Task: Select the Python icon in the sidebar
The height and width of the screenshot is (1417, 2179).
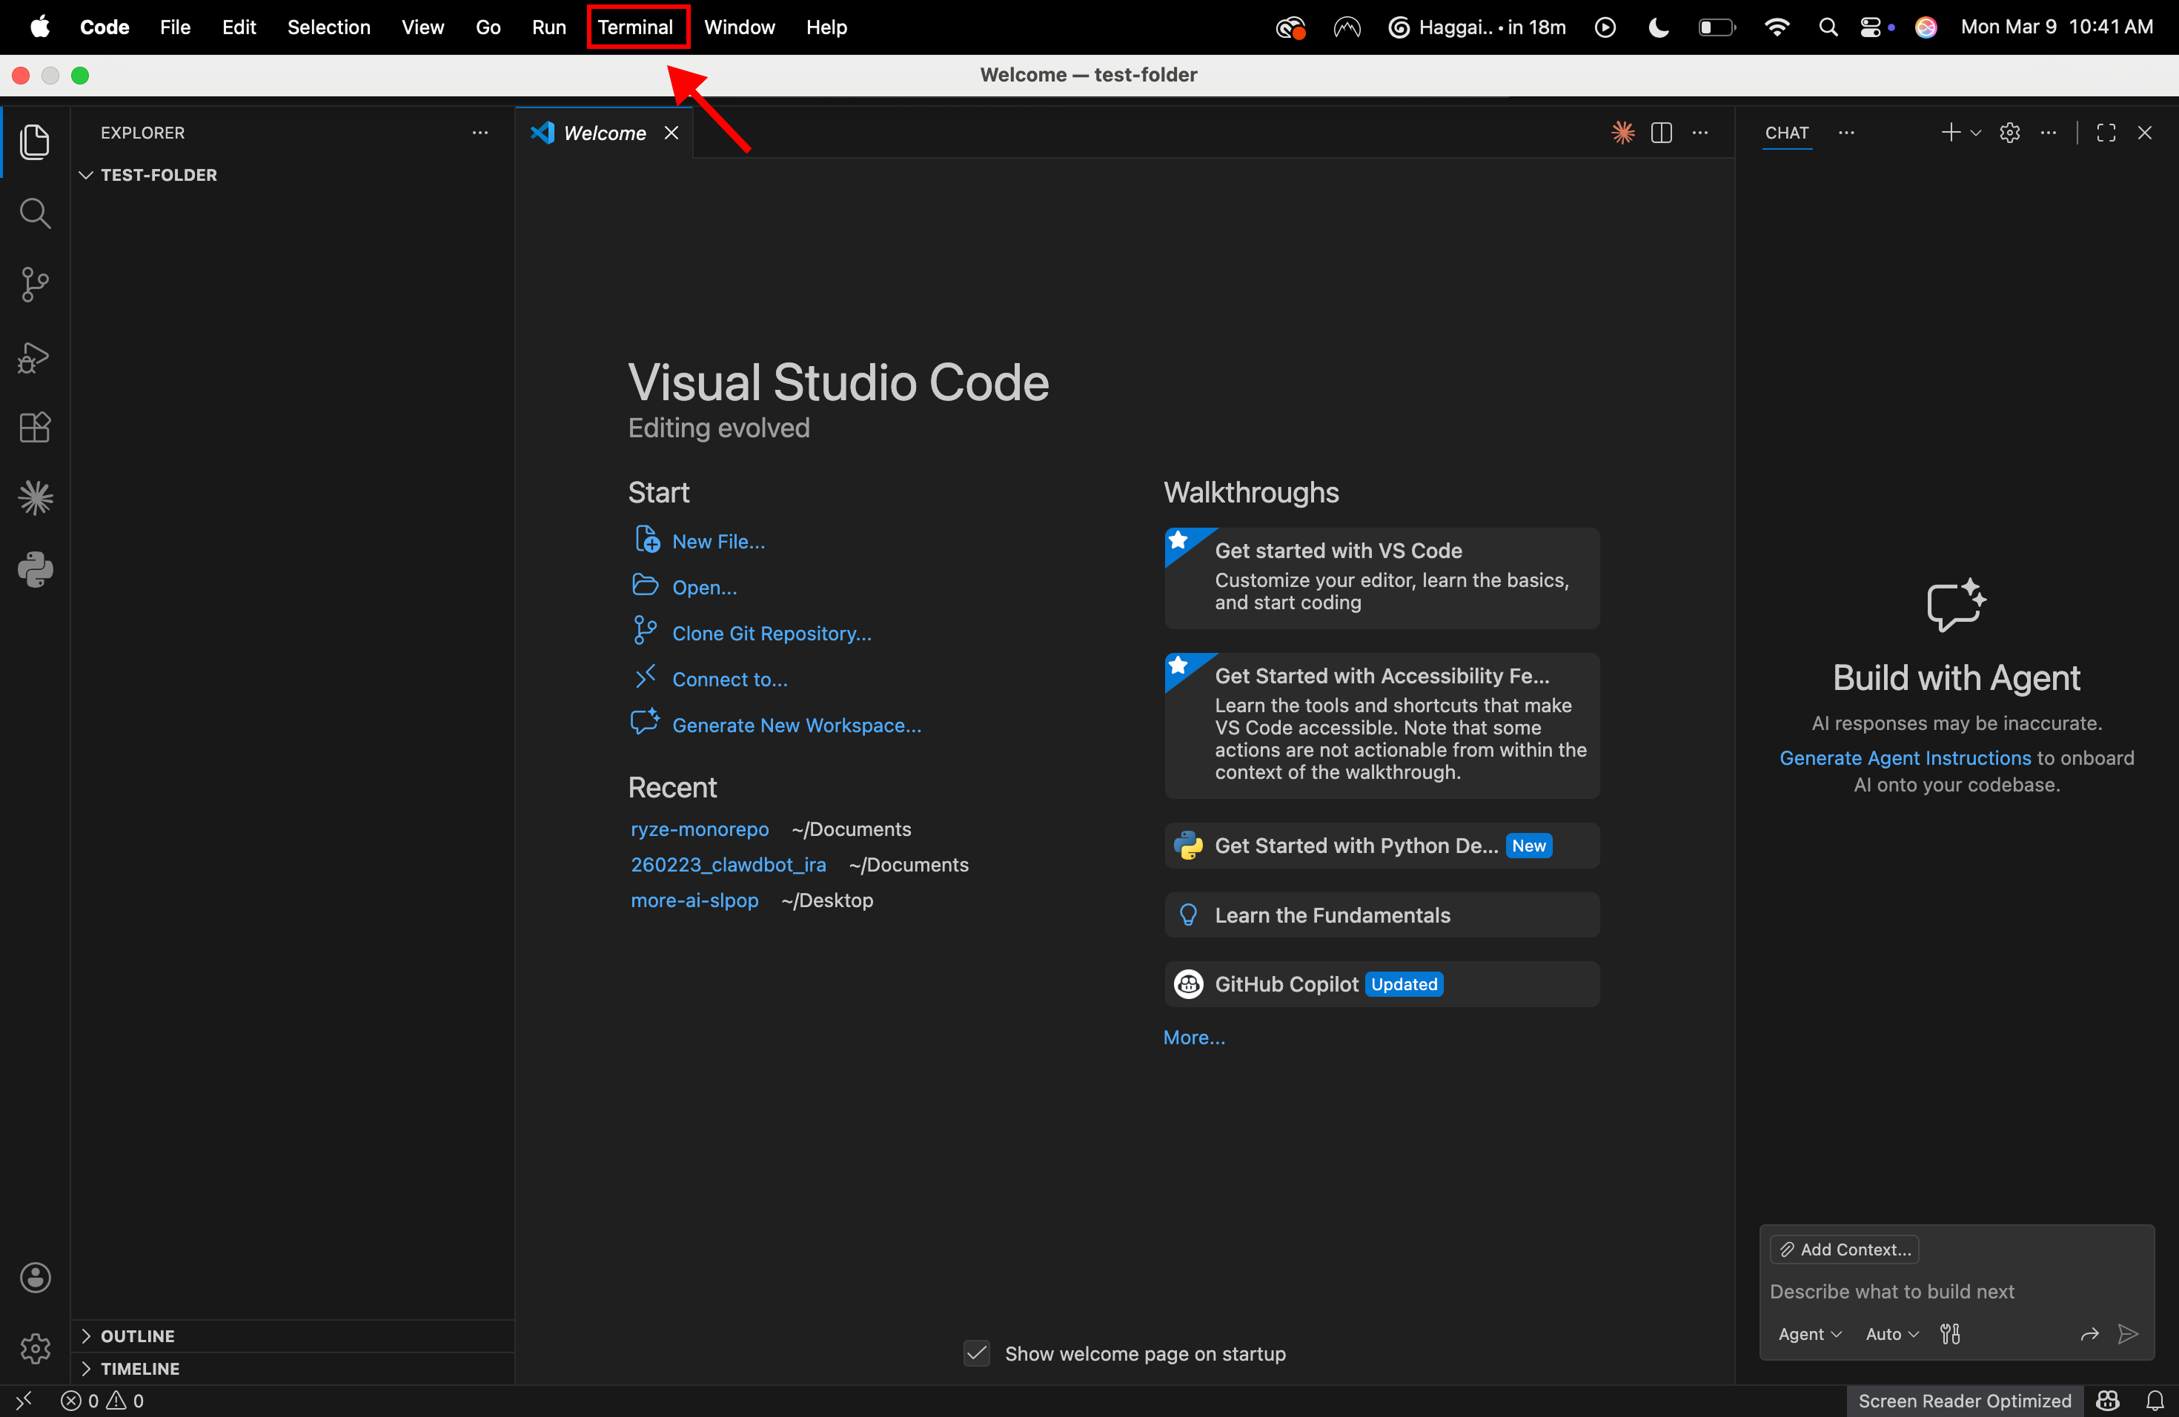Action: pyautogui.click(x=36, y=569)
